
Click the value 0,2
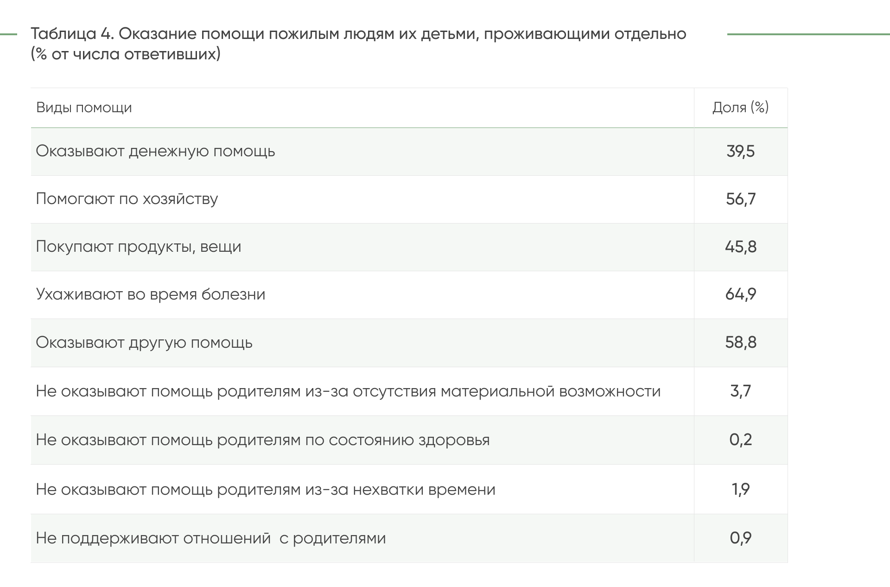tap(740, 439)
